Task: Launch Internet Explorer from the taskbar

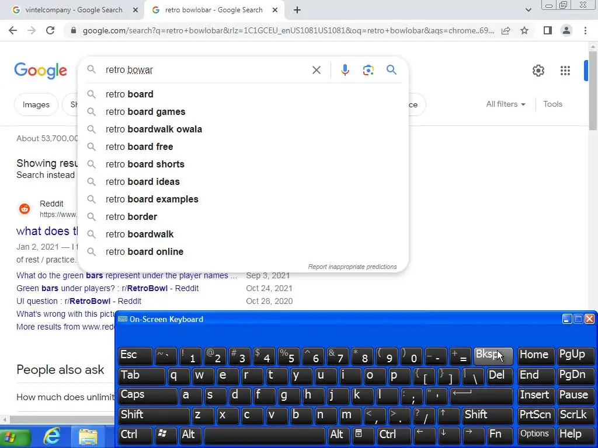Action: tap(51, 437)
